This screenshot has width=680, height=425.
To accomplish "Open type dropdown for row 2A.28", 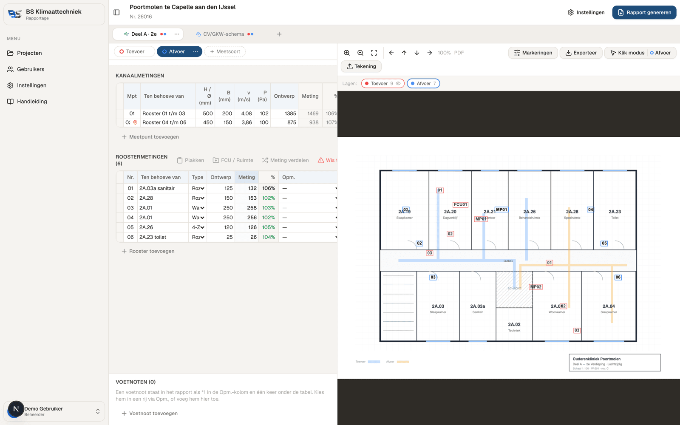I will point(198,198).
